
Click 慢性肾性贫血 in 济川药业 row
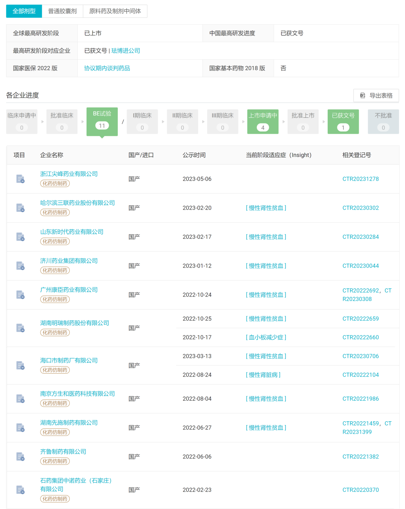(x=266, y=266)
